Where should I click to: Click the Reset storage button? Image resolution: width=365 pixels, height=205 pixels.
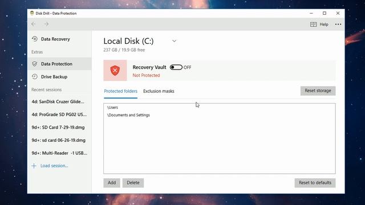click(318, 91)
